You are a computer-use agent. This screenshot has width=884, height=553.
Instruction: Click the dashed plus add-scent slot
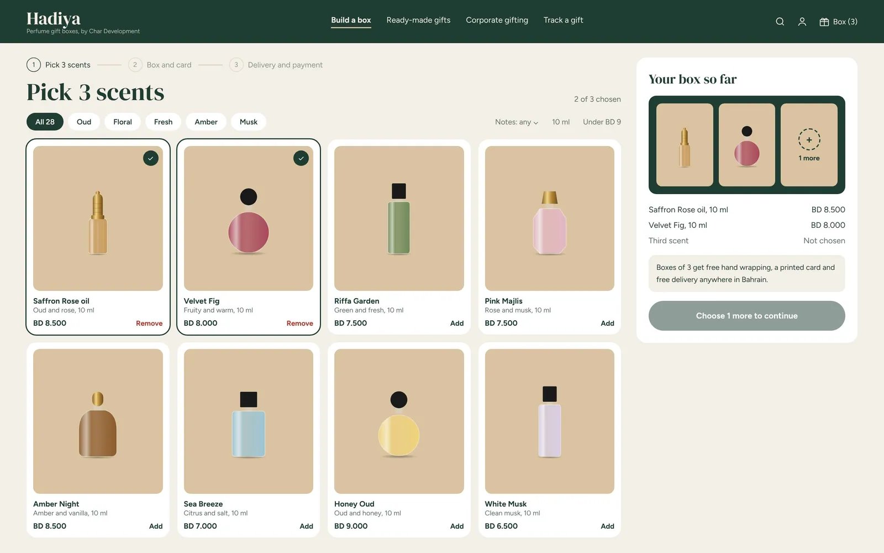[809, 145]
